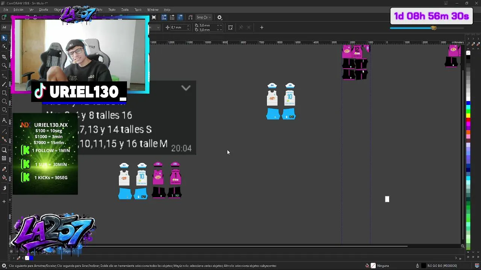Select the Transparency checkerboard tool
Viewport: 481px width, 270px height.
[x=4, y=159]
